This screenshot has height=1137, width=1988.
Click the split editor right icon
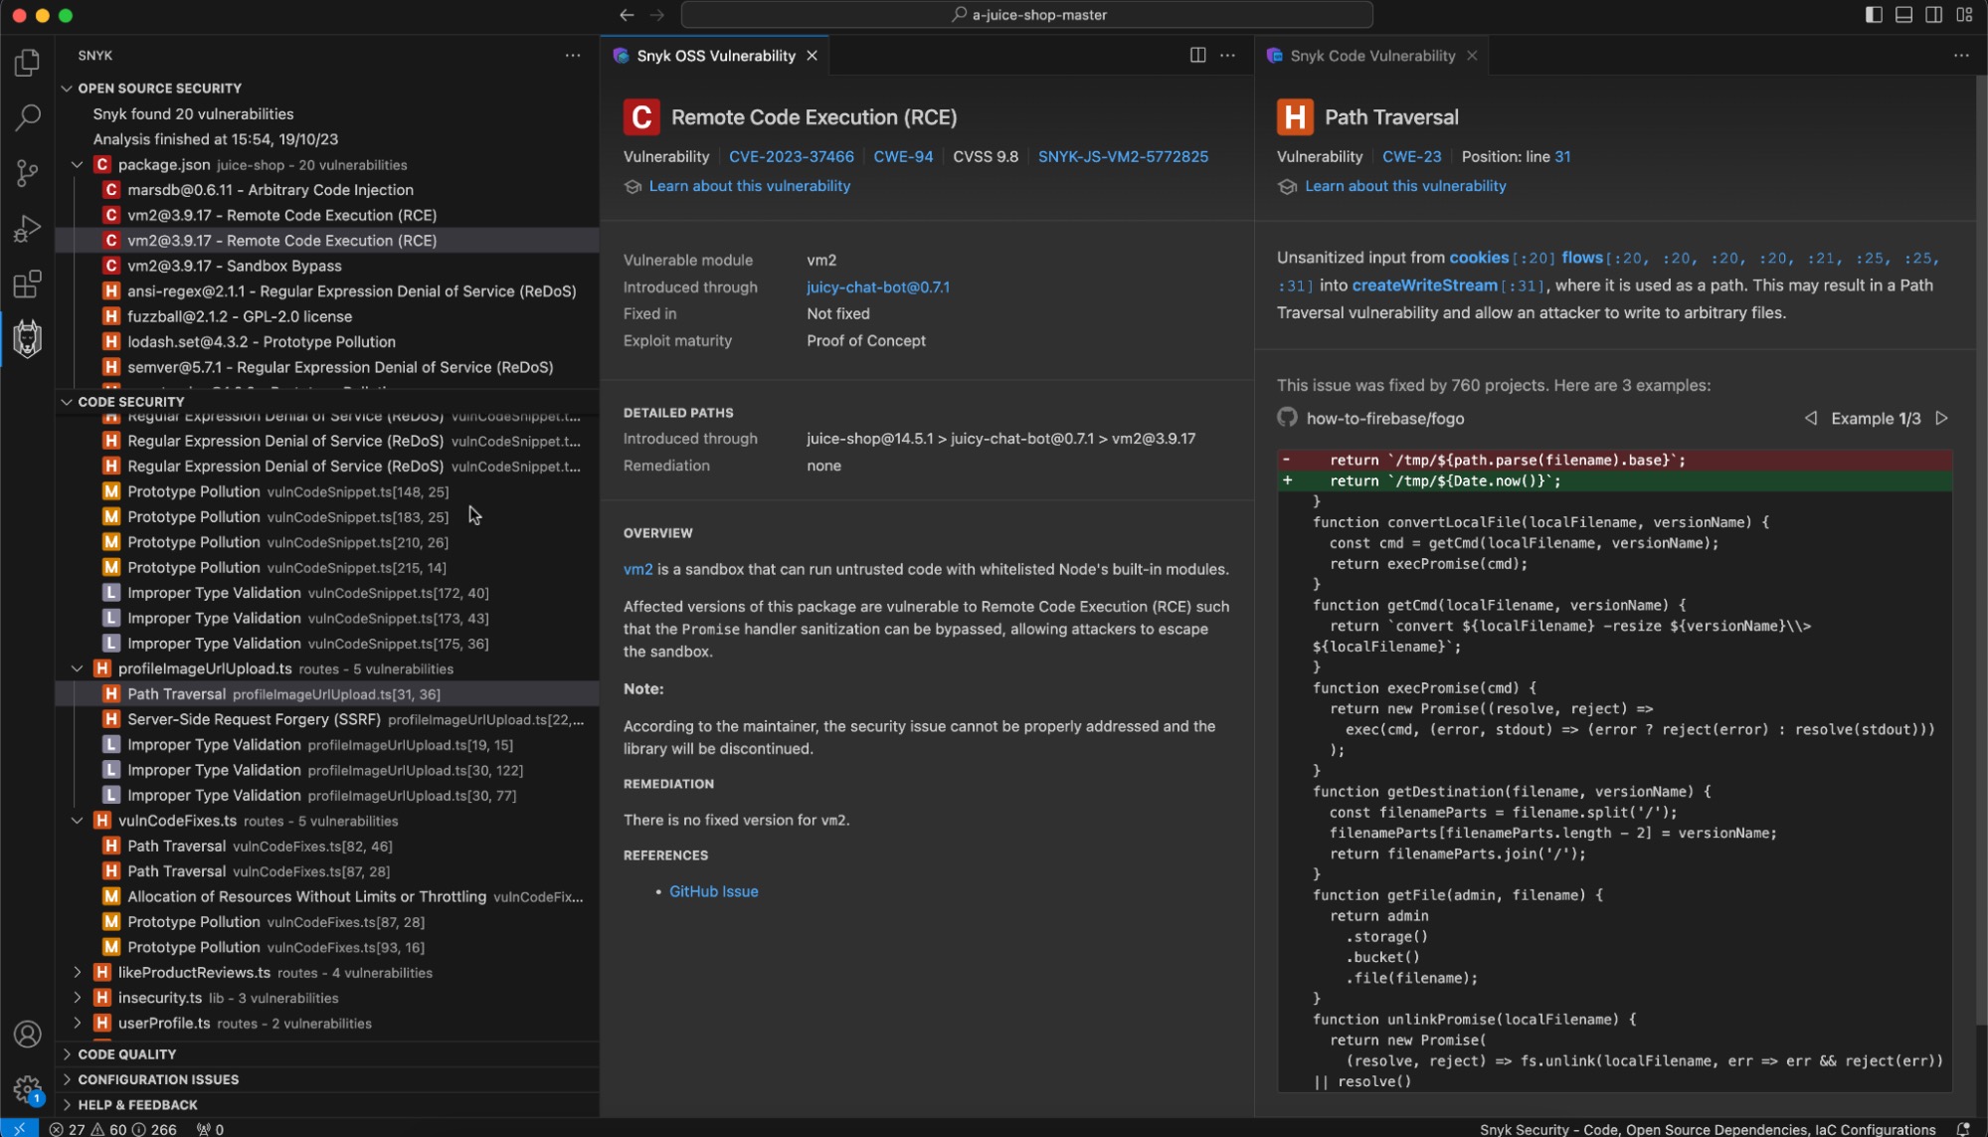1197,56
